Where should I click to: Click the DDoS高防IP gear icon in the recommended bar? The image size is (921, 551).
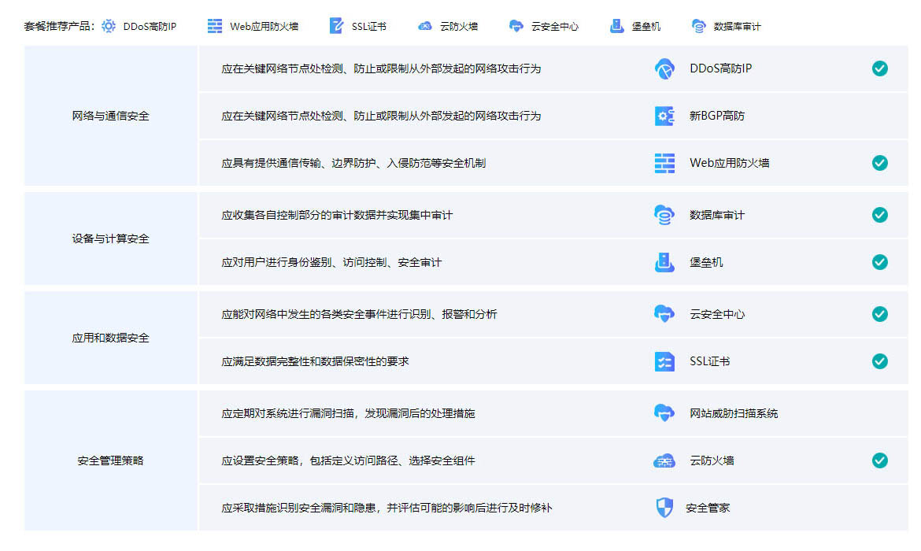click(109, 26)
